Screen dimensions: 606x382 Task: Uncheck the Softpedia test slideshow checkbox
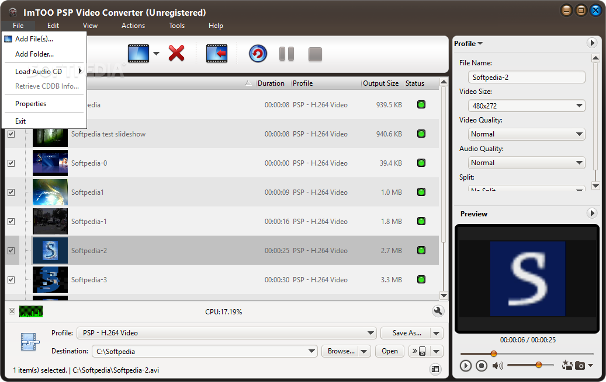pyautogui.click(x=11, y=134)
